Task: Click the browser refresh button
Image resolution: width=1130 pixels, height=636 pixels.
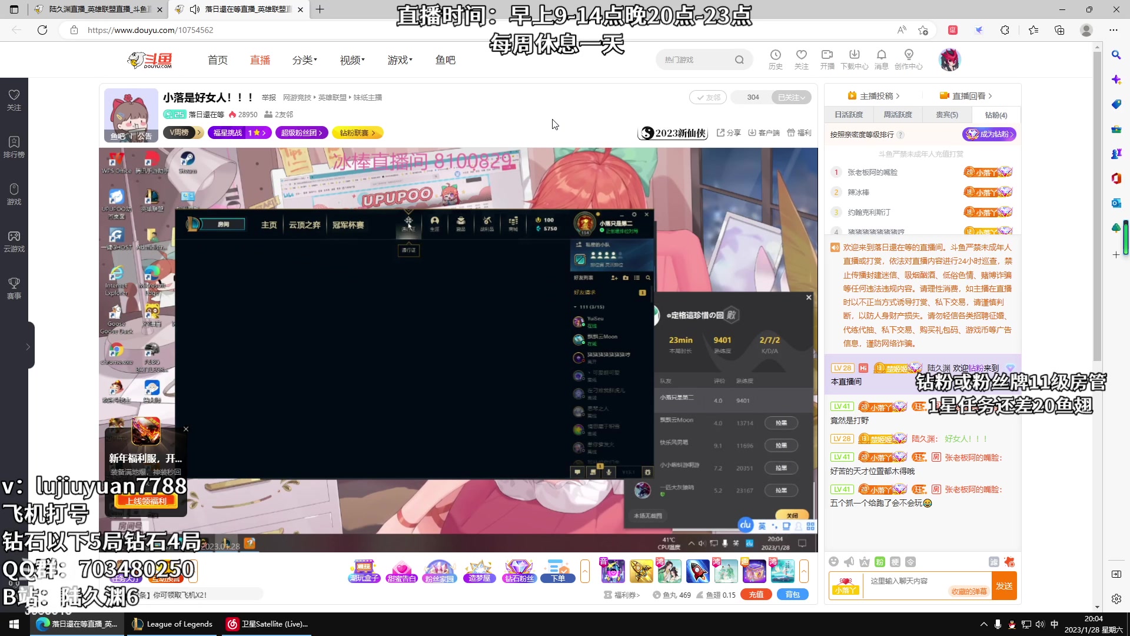Action: (42, 30)
